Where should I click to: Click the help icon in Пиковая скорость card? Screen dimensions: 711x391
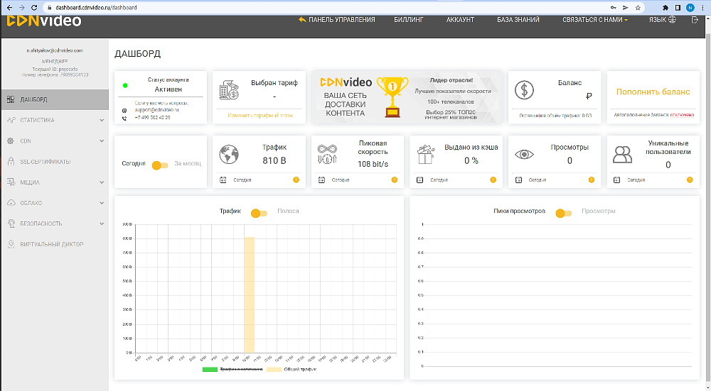point(395,180)
